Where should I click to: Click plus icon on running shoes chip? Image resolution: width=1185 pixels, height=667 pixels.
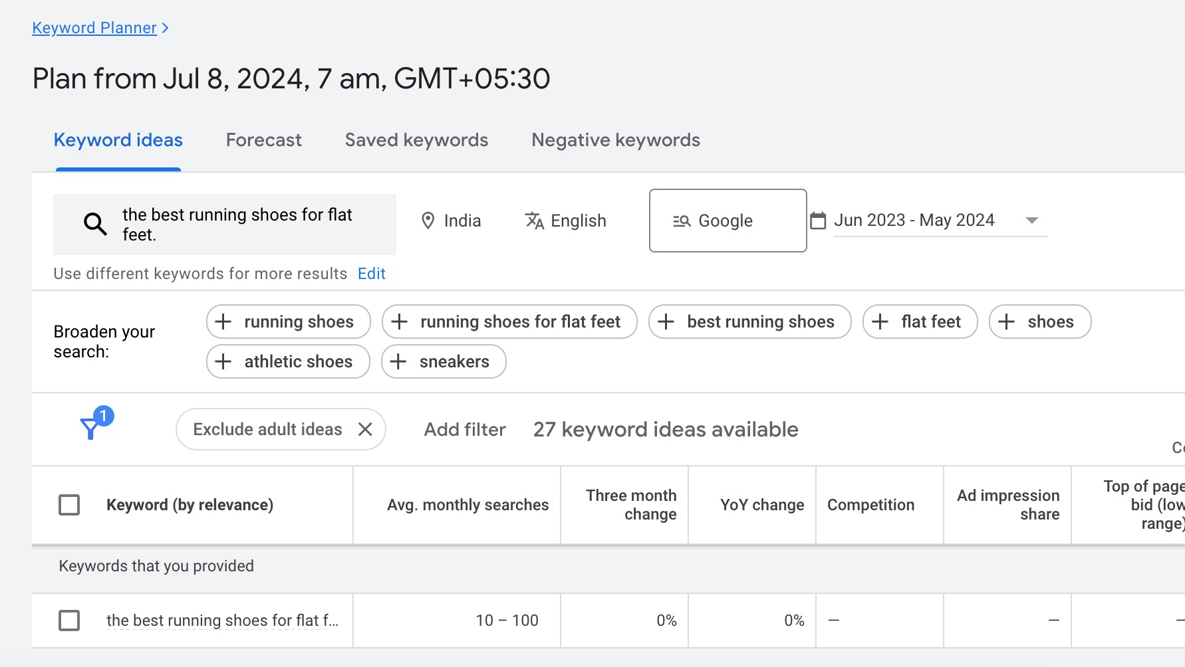(x=223, y=322)
